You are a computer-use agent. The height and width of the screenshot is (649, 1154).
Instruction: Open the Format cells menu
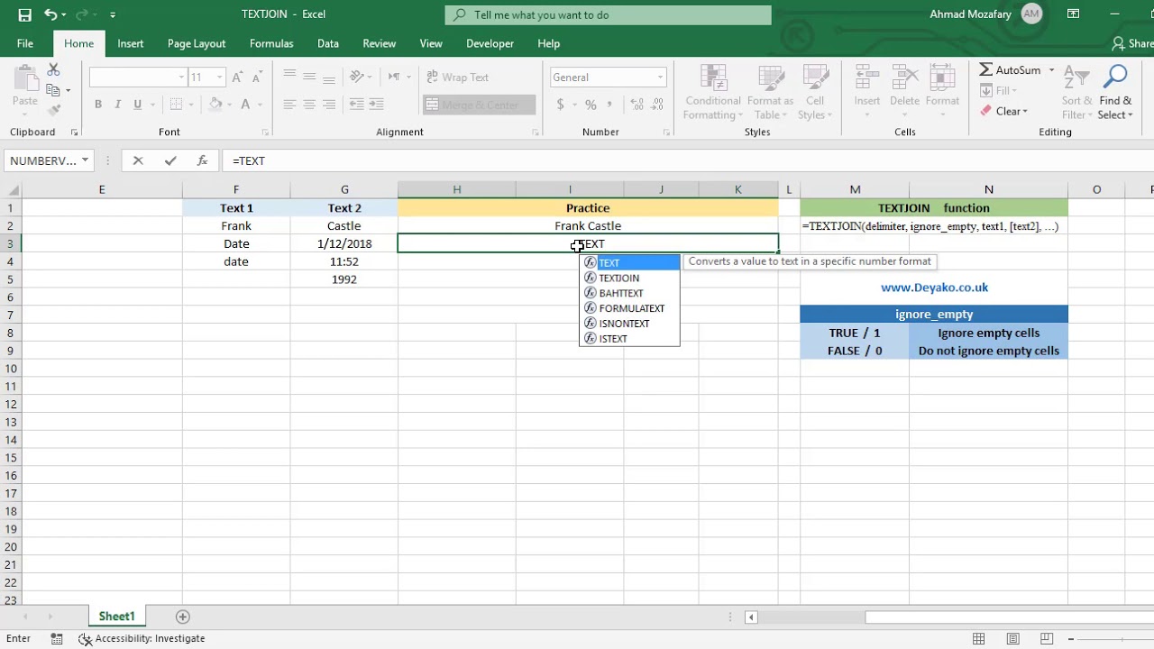pos(942,92)
